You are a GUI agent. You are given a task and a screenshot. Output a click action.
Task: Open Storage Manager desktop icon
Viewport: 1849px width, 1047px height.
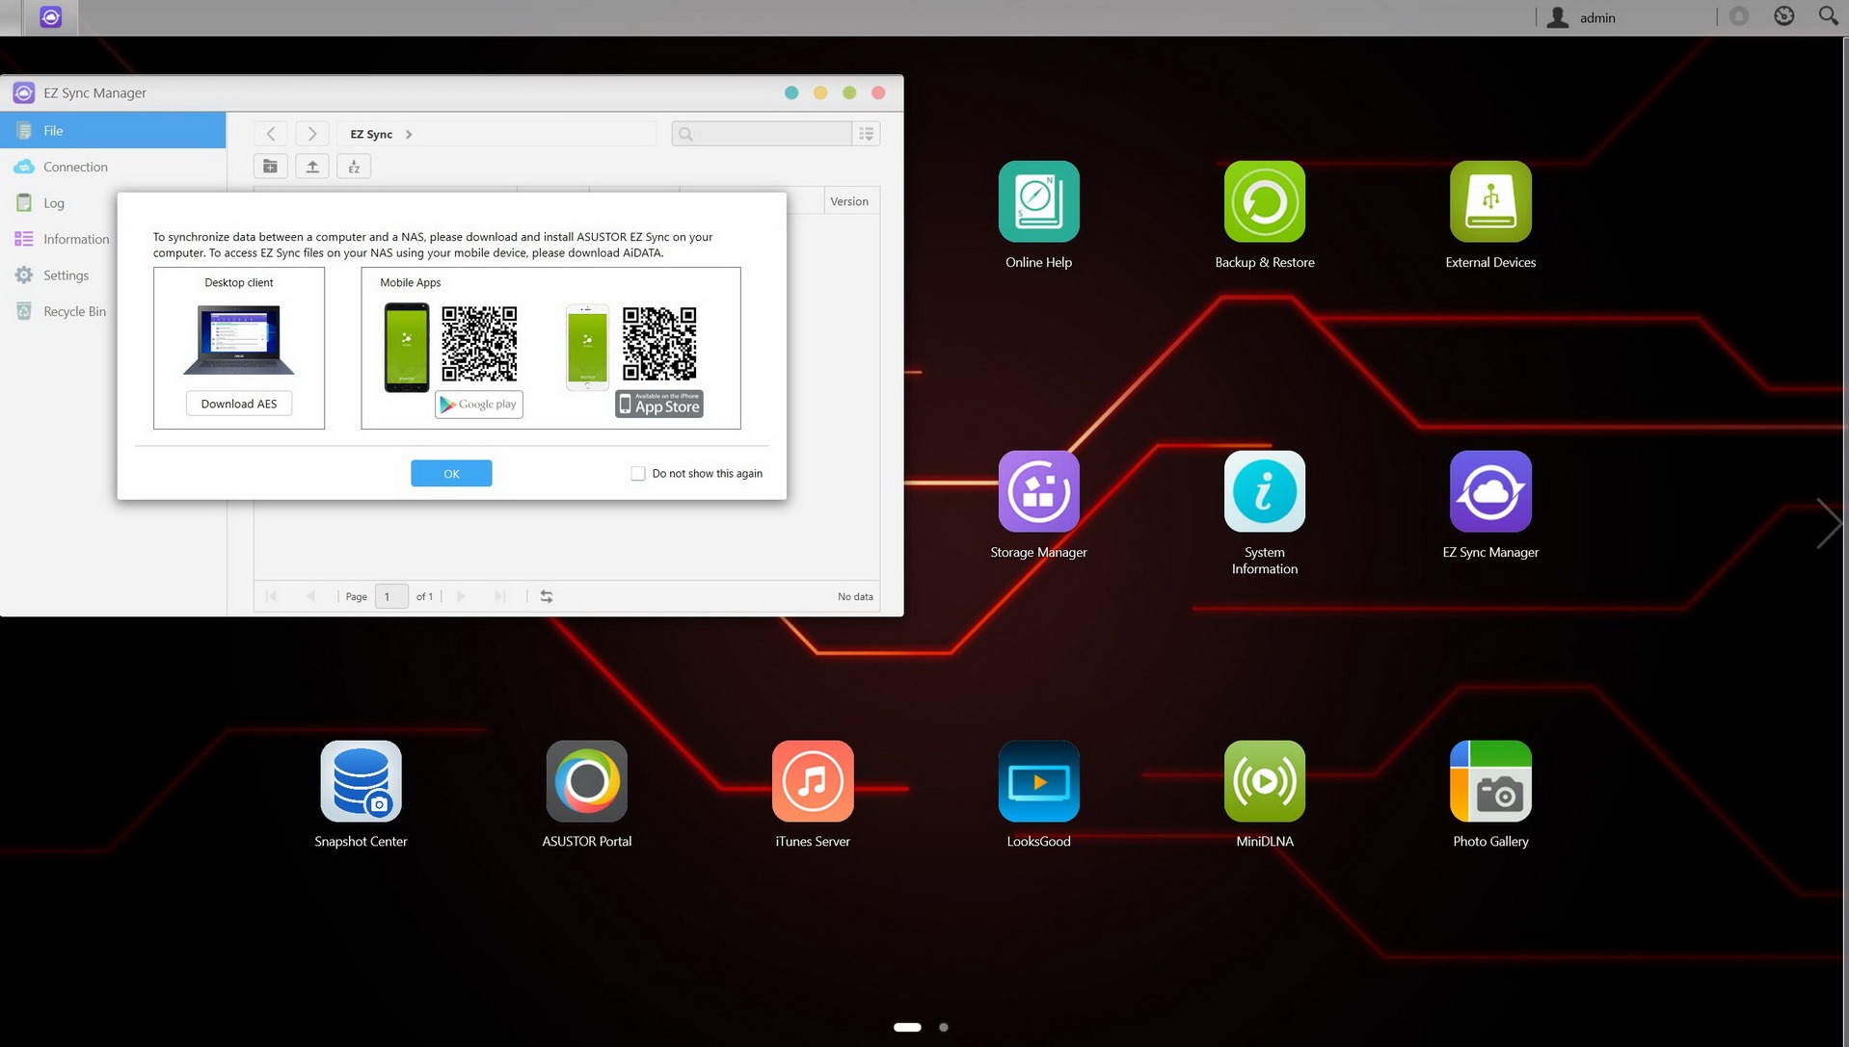(x=1038, y=491)
